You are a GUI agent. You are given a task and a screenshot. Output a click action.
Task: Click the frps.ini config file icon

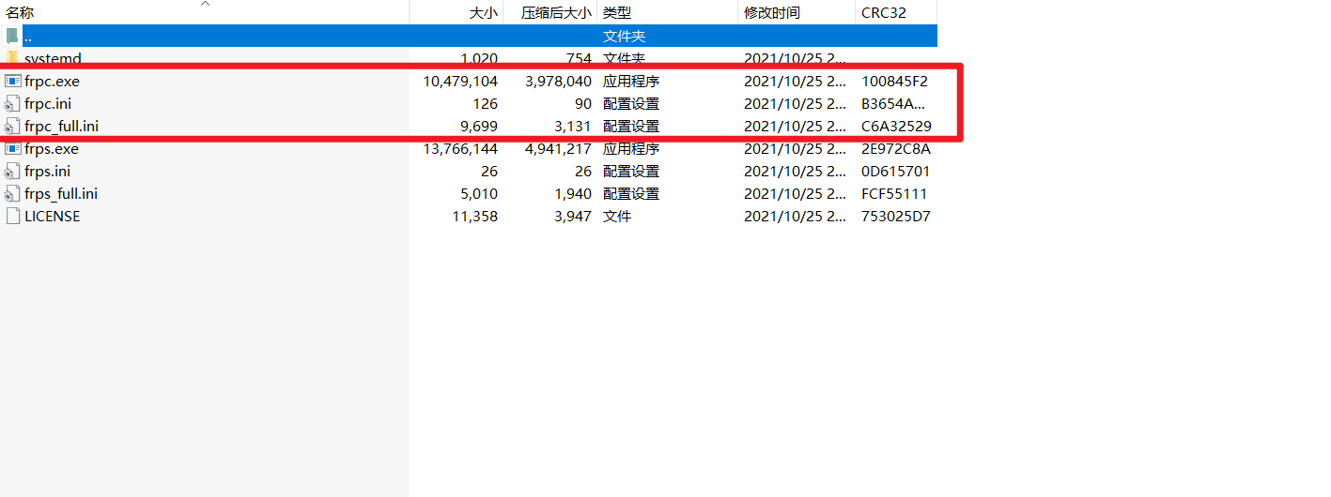[x=12, y=172]
